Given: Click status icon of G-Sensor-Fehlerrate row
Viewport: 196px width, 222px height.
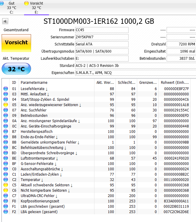Looking at the screenshot, I should coord(6,163).
